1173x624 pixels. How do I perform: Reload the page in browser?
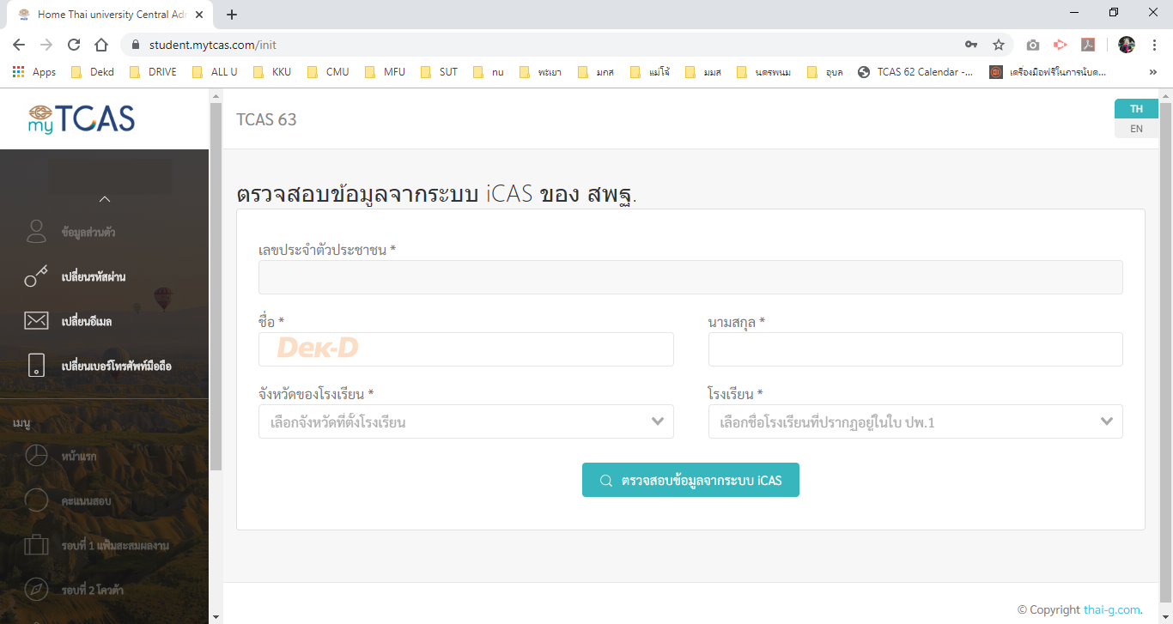click(x=74, y=45)
